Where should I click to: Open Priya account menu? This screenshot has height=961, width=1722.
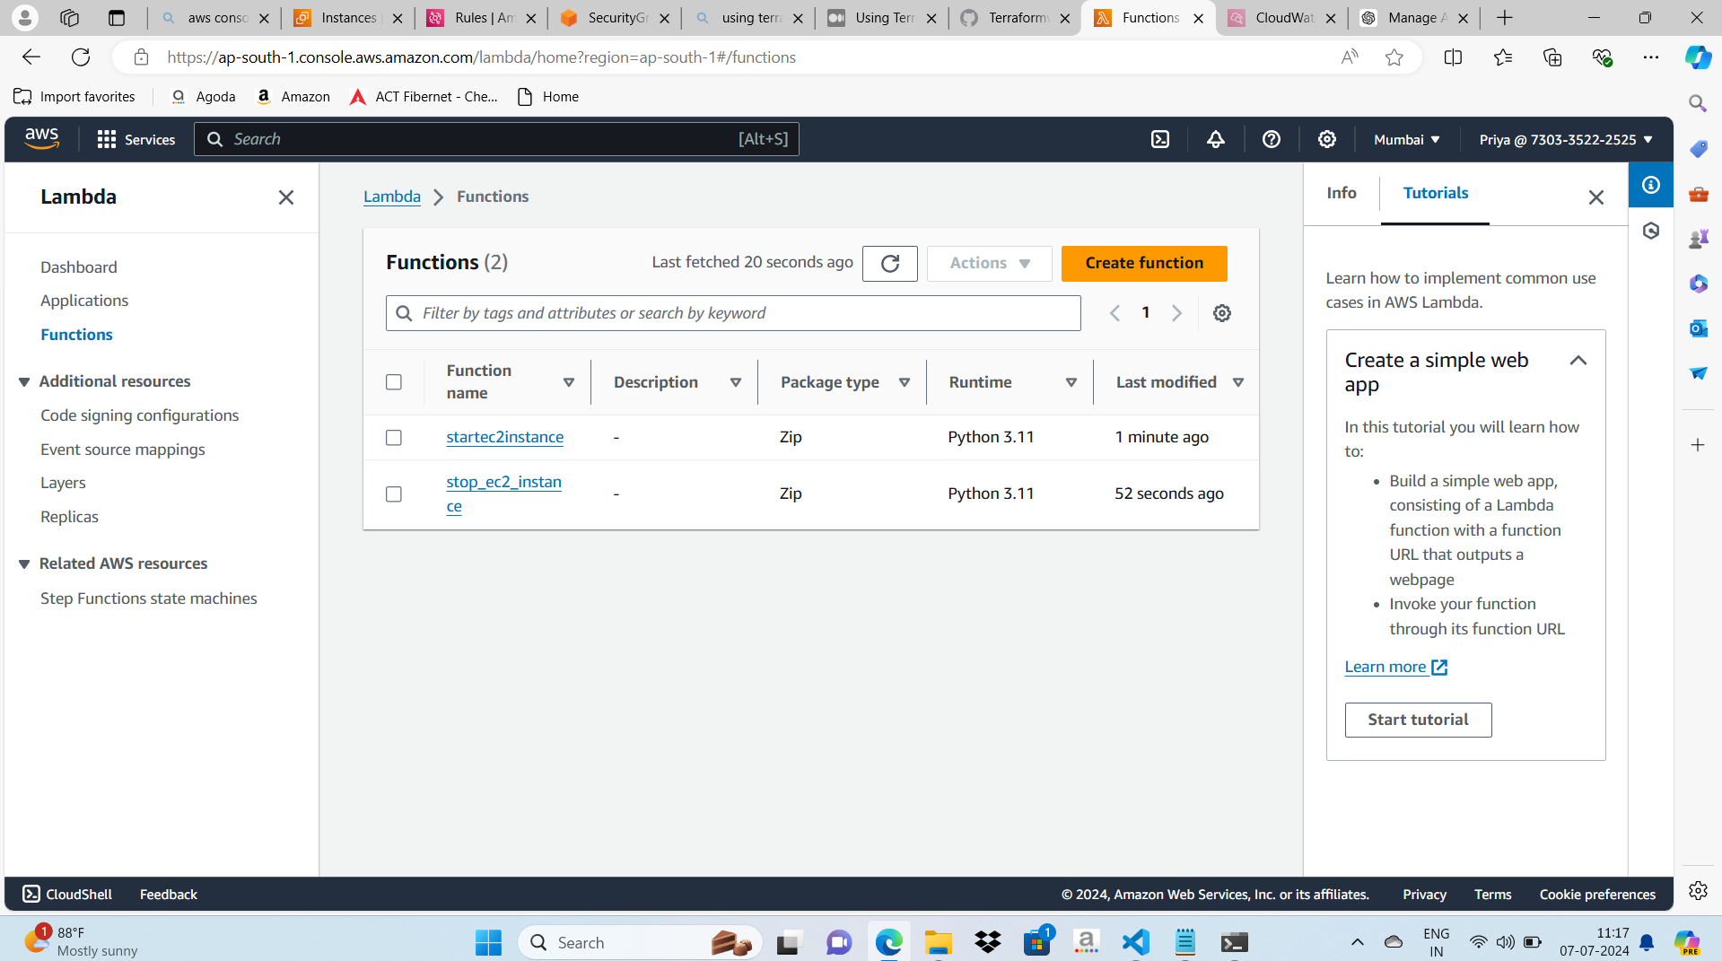pos(1566,140)
